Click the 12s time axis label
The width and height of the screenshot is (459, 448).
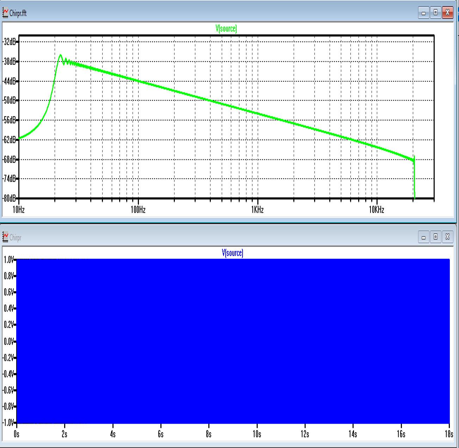coord(305,434)
